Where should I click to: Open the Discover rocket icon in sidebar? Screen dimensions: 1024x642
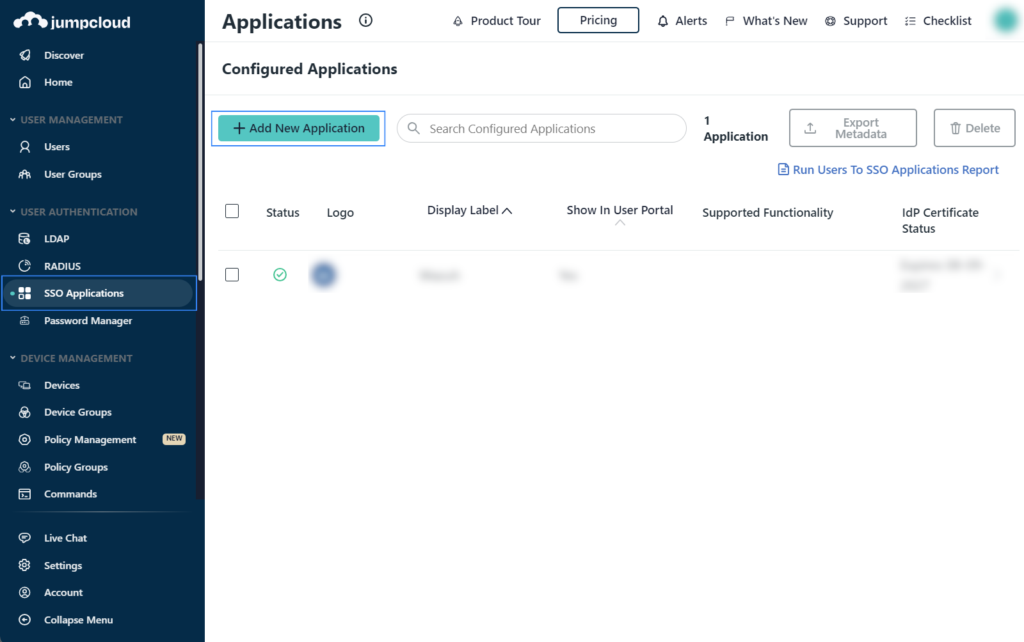coord(25,55)
